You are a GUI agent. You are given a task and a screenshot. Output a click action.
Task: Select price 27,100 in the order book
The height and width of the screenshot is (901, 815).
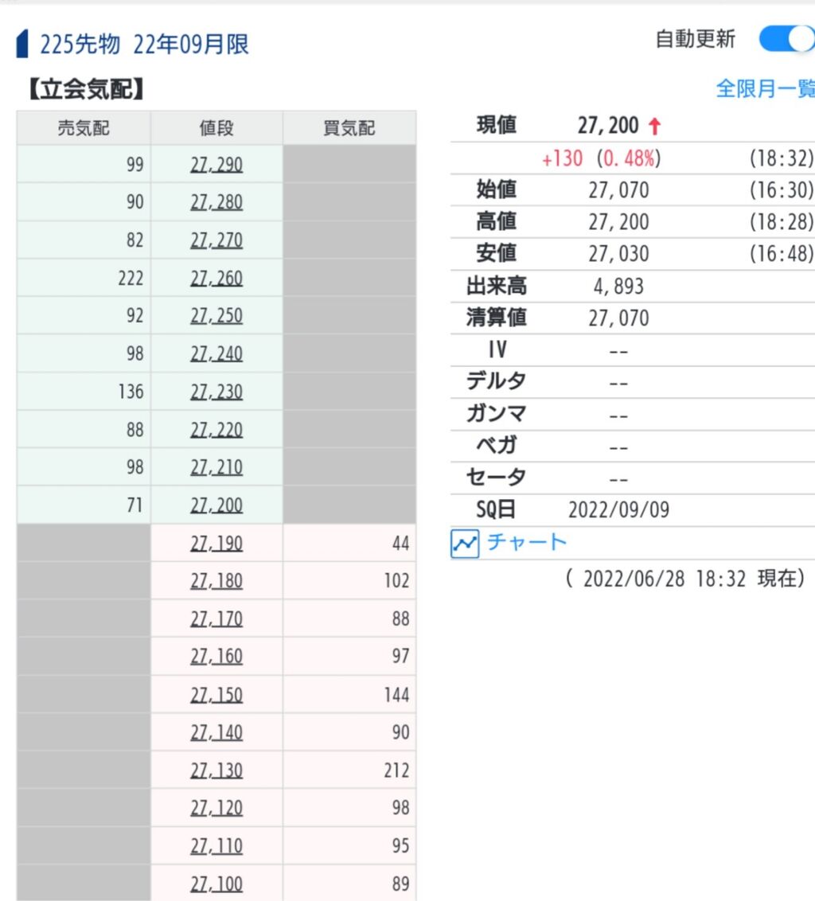pos(216,883)
